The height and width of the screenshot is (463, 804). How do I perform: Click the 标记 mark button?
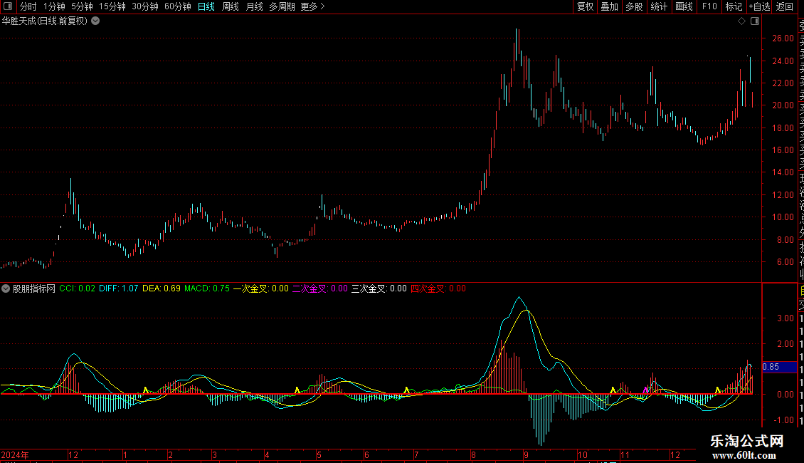[x=734, y=6]
